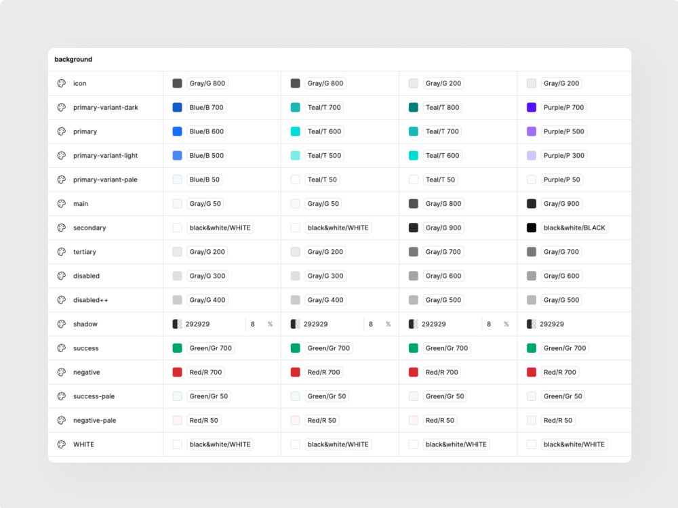Screen dimensions: 678x508
Task: Open the Gray/G 900 chip in the main row
Action: pyautogui.click(x=561, y=203)
